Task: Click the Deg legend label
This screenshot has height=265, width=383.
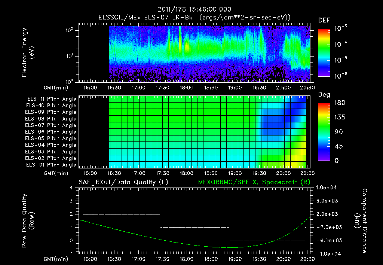Action: tap(324, 95)
